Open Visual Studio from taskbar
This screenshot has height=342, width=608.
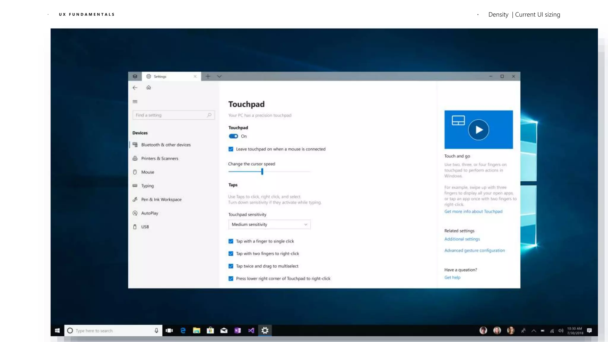coord(251,330)
